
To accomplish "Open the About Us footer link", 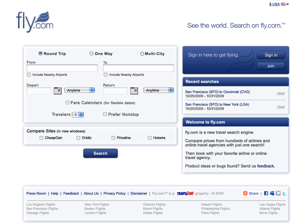I will pyautogui.click(x=91, y=194).
